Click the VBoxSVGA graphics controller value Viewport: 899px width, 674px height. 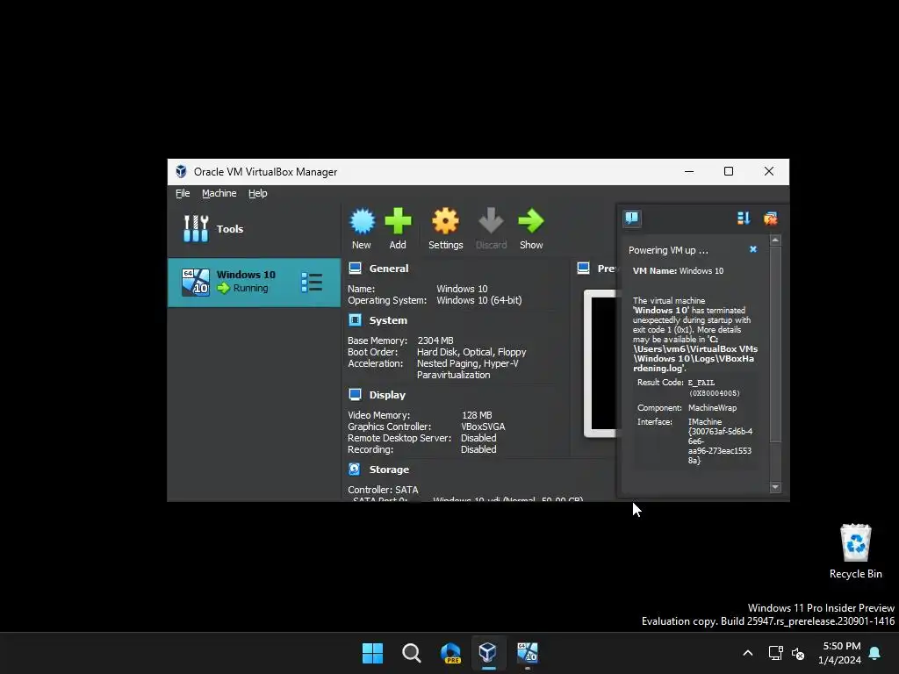(483, 427)
